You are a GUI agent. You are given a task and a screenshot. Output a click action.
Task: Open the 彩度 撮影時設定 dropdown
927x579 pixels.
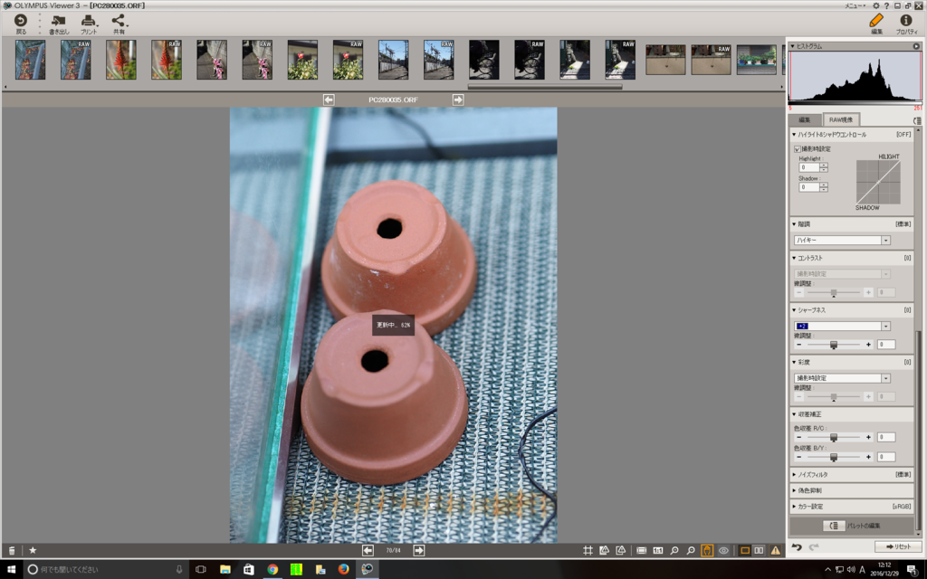pos(842,378)
